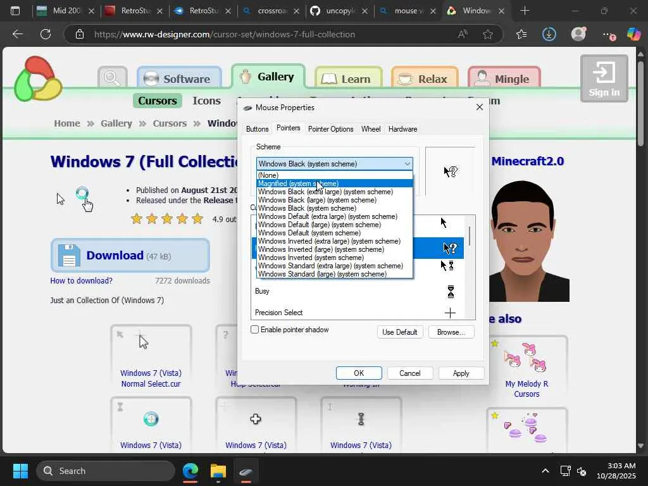This screenshot has height=486, width=648.
Task: Click the Download (47 kB) button
Action: 130,256
